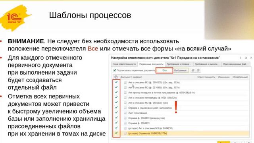Image resolution: width=254 pixels, height=143 pixels.
Task: Select row text Акт о списании литературы (ф. 0504144)
Action: point(152,98)
